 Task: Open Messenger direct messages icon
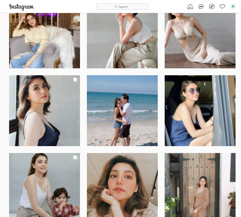[201, 7]
